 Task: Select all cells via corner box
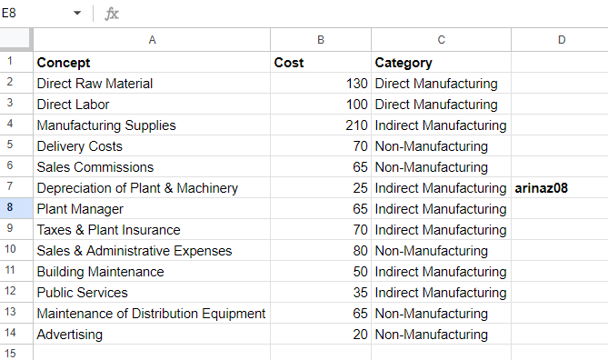pyautogui.click(x=15, y=39)
